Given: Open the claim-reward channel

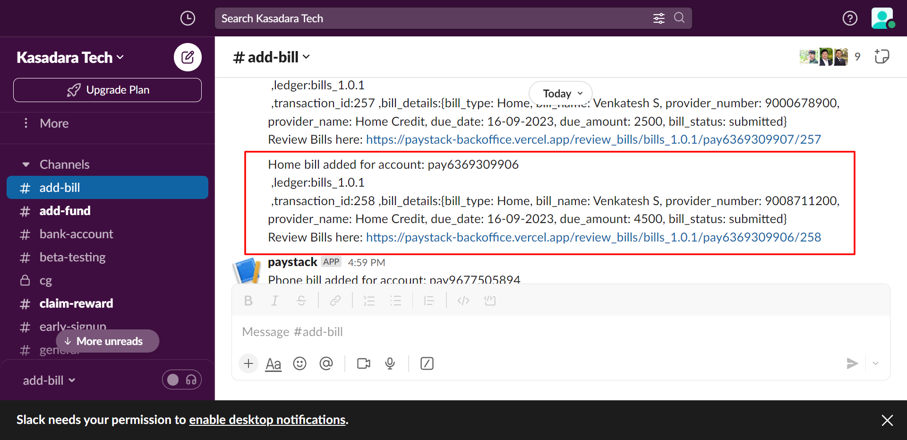Looking at the screenshot, I should (76, 303).
